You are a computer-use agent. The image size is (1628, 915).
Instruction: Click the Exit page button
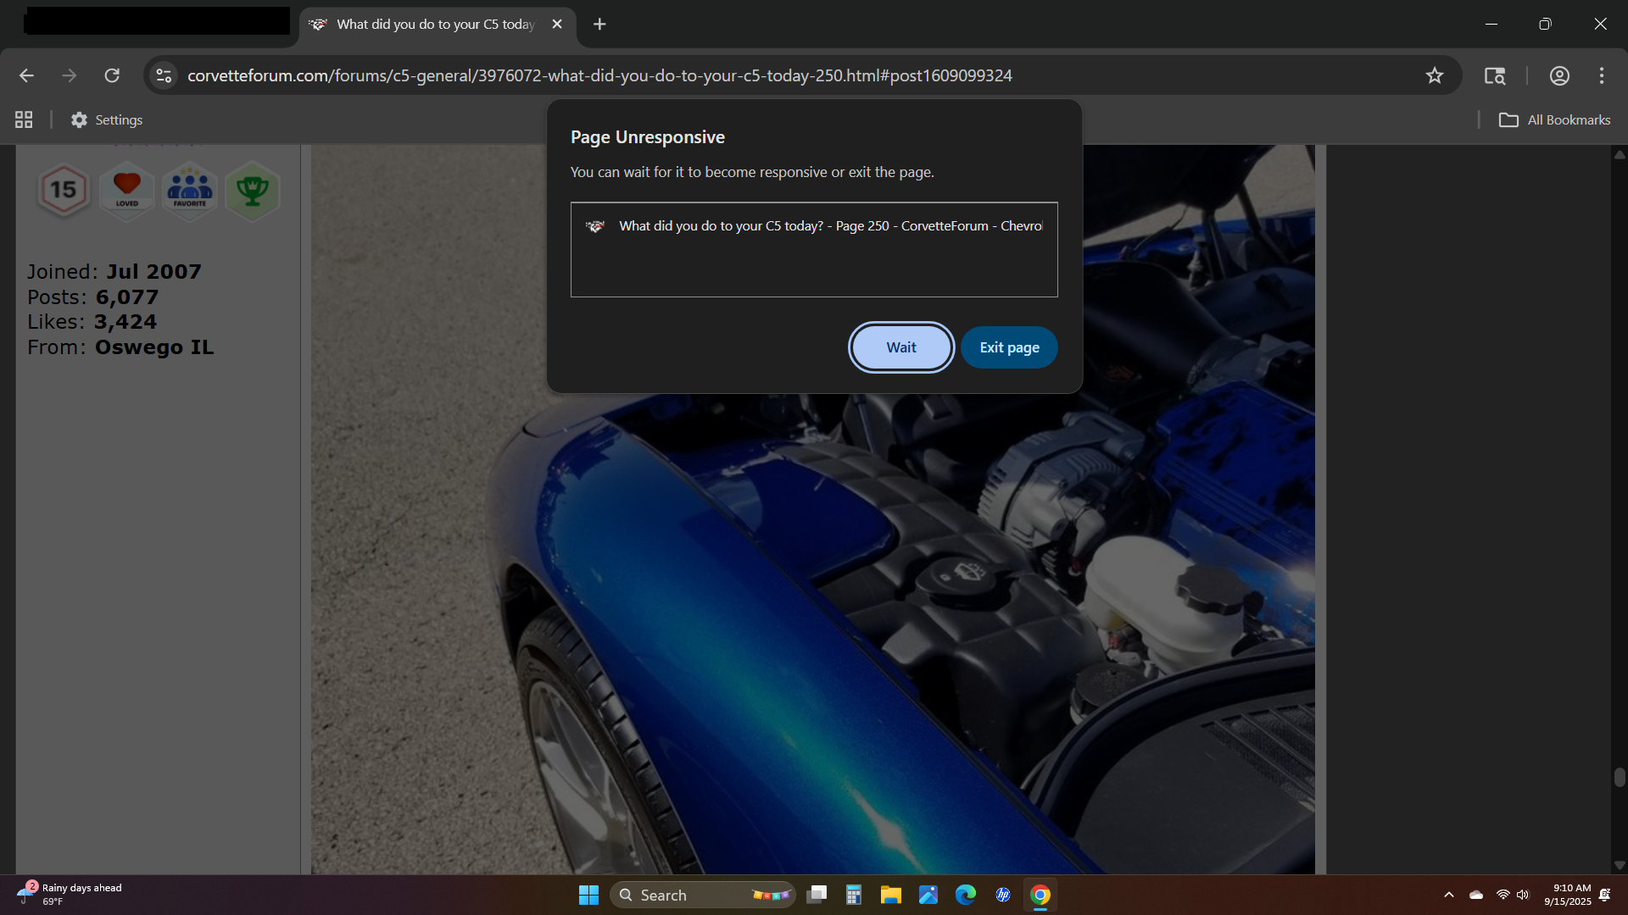(x=1009, y=347)
